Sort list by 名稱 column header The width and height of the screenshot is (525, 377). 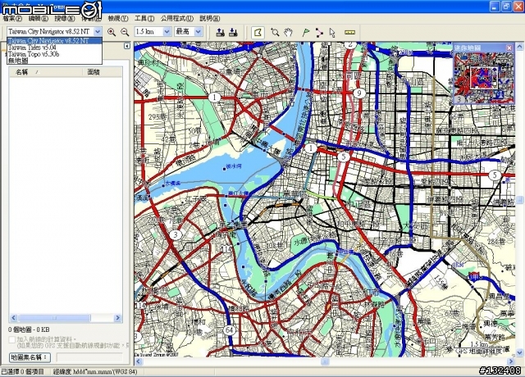pos(46,72)
